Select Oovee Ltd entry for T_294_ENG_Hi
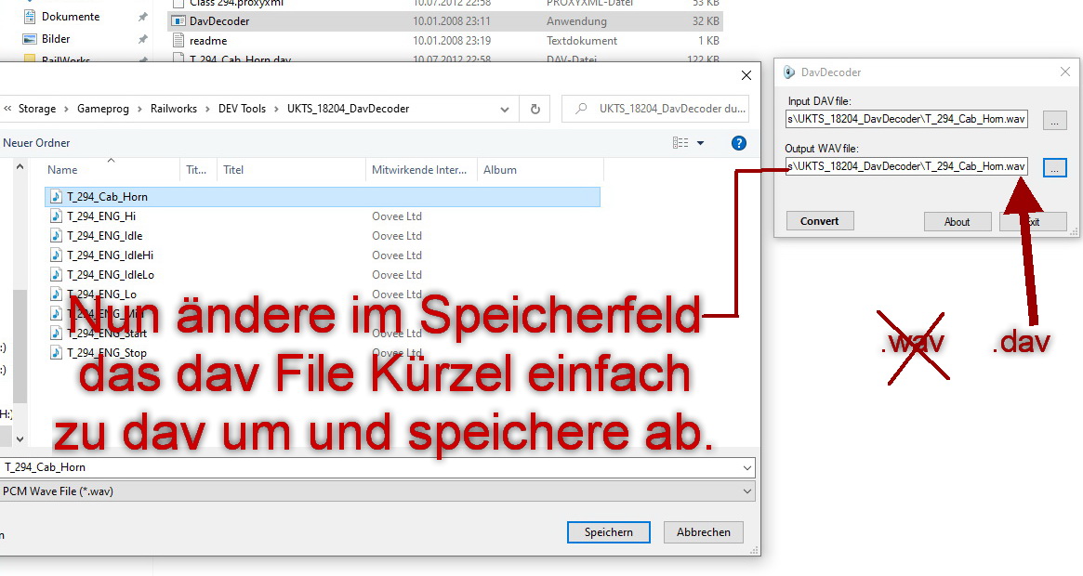This screenshot has height=576, width=1083. (x=396, y=216)
